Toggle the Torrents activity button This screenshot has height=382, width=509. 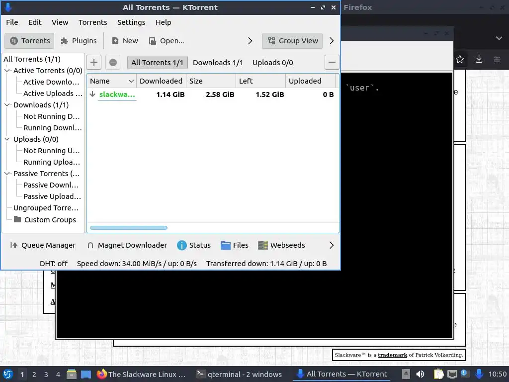click(29, 41)
